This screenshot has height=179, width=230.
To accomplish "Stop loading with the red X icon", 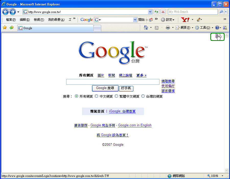I will [x=163, y=12].
